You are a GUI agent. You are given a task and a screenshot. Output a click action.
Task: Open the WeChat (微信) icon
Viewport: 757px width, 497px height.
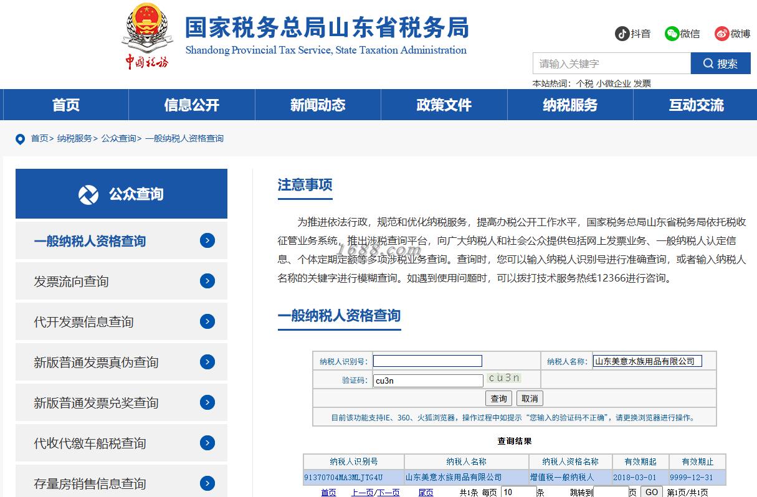coord(672,34)
